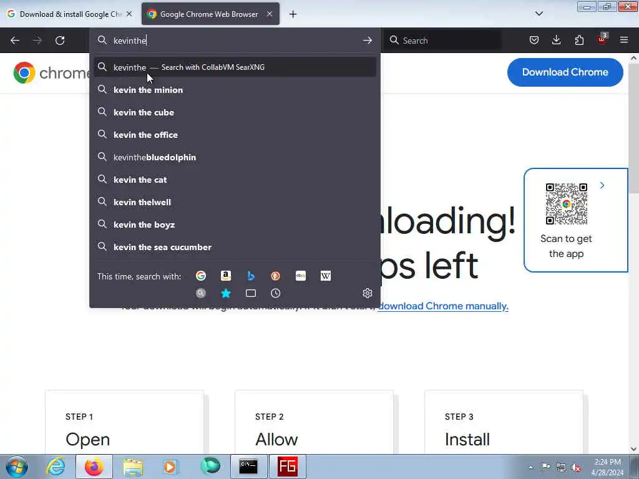This screenshot has width=639, height=479.
Task: Go back with the back arrow
Action: [15, 41]
